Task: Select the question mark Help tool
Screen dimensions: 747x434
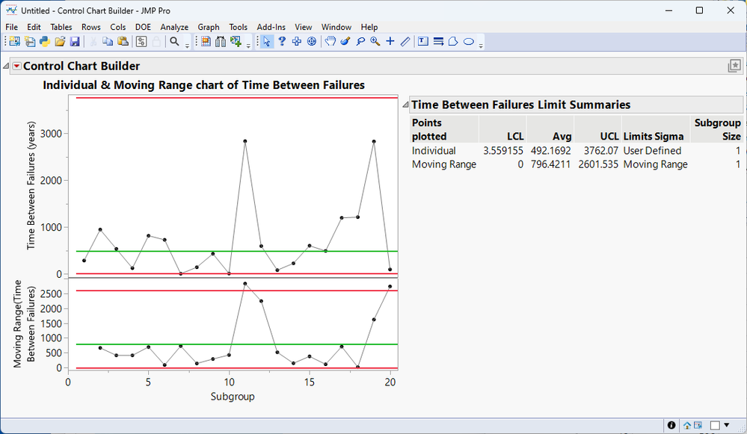Action: pyautogui.click(x=282, y=41)
